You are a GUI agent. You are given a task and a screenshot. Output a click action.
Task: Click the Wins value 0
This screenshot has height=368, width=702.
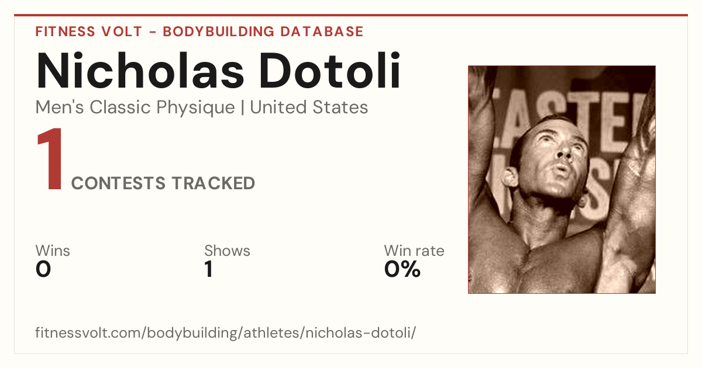pyautogui.click(x=43, y=269)
